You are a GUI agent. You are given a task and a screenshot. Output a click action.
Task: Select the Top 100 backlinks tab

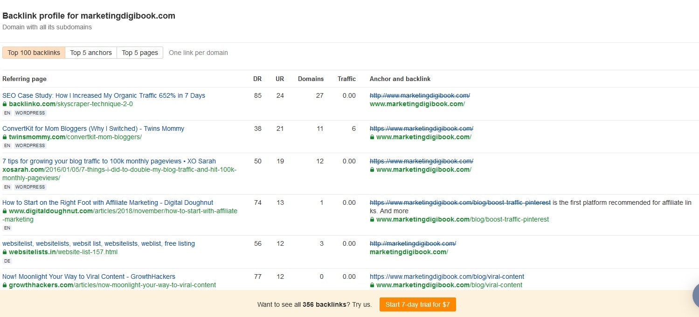(x=34, y=53)
